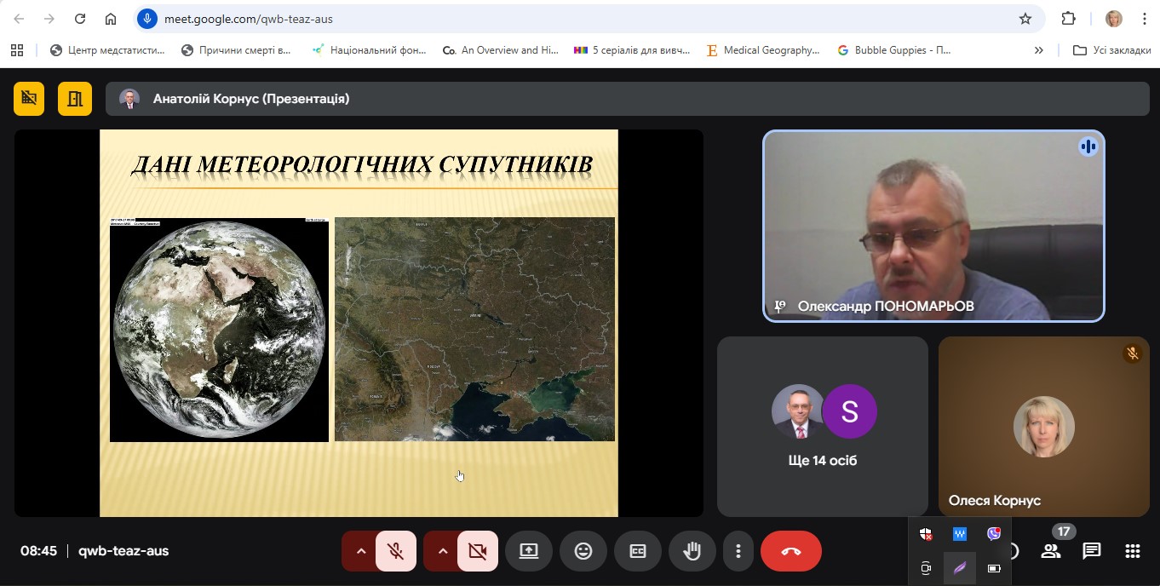Click the Present now screen share icon
This screenshot has width=1160, height=586.
(x=528, y=551)
